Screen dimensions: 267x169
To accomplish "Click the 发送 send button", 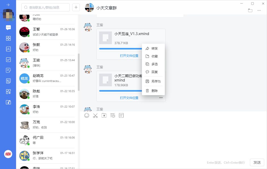I will (x=257, y=162).
